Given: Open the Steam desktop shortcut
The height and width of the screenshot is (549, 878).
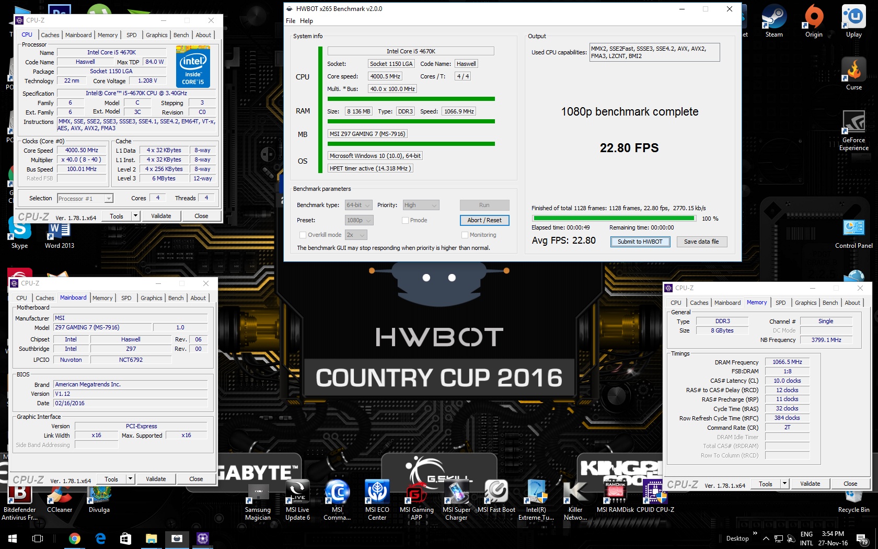Looking at the screenshot, I should pos(774,21).
